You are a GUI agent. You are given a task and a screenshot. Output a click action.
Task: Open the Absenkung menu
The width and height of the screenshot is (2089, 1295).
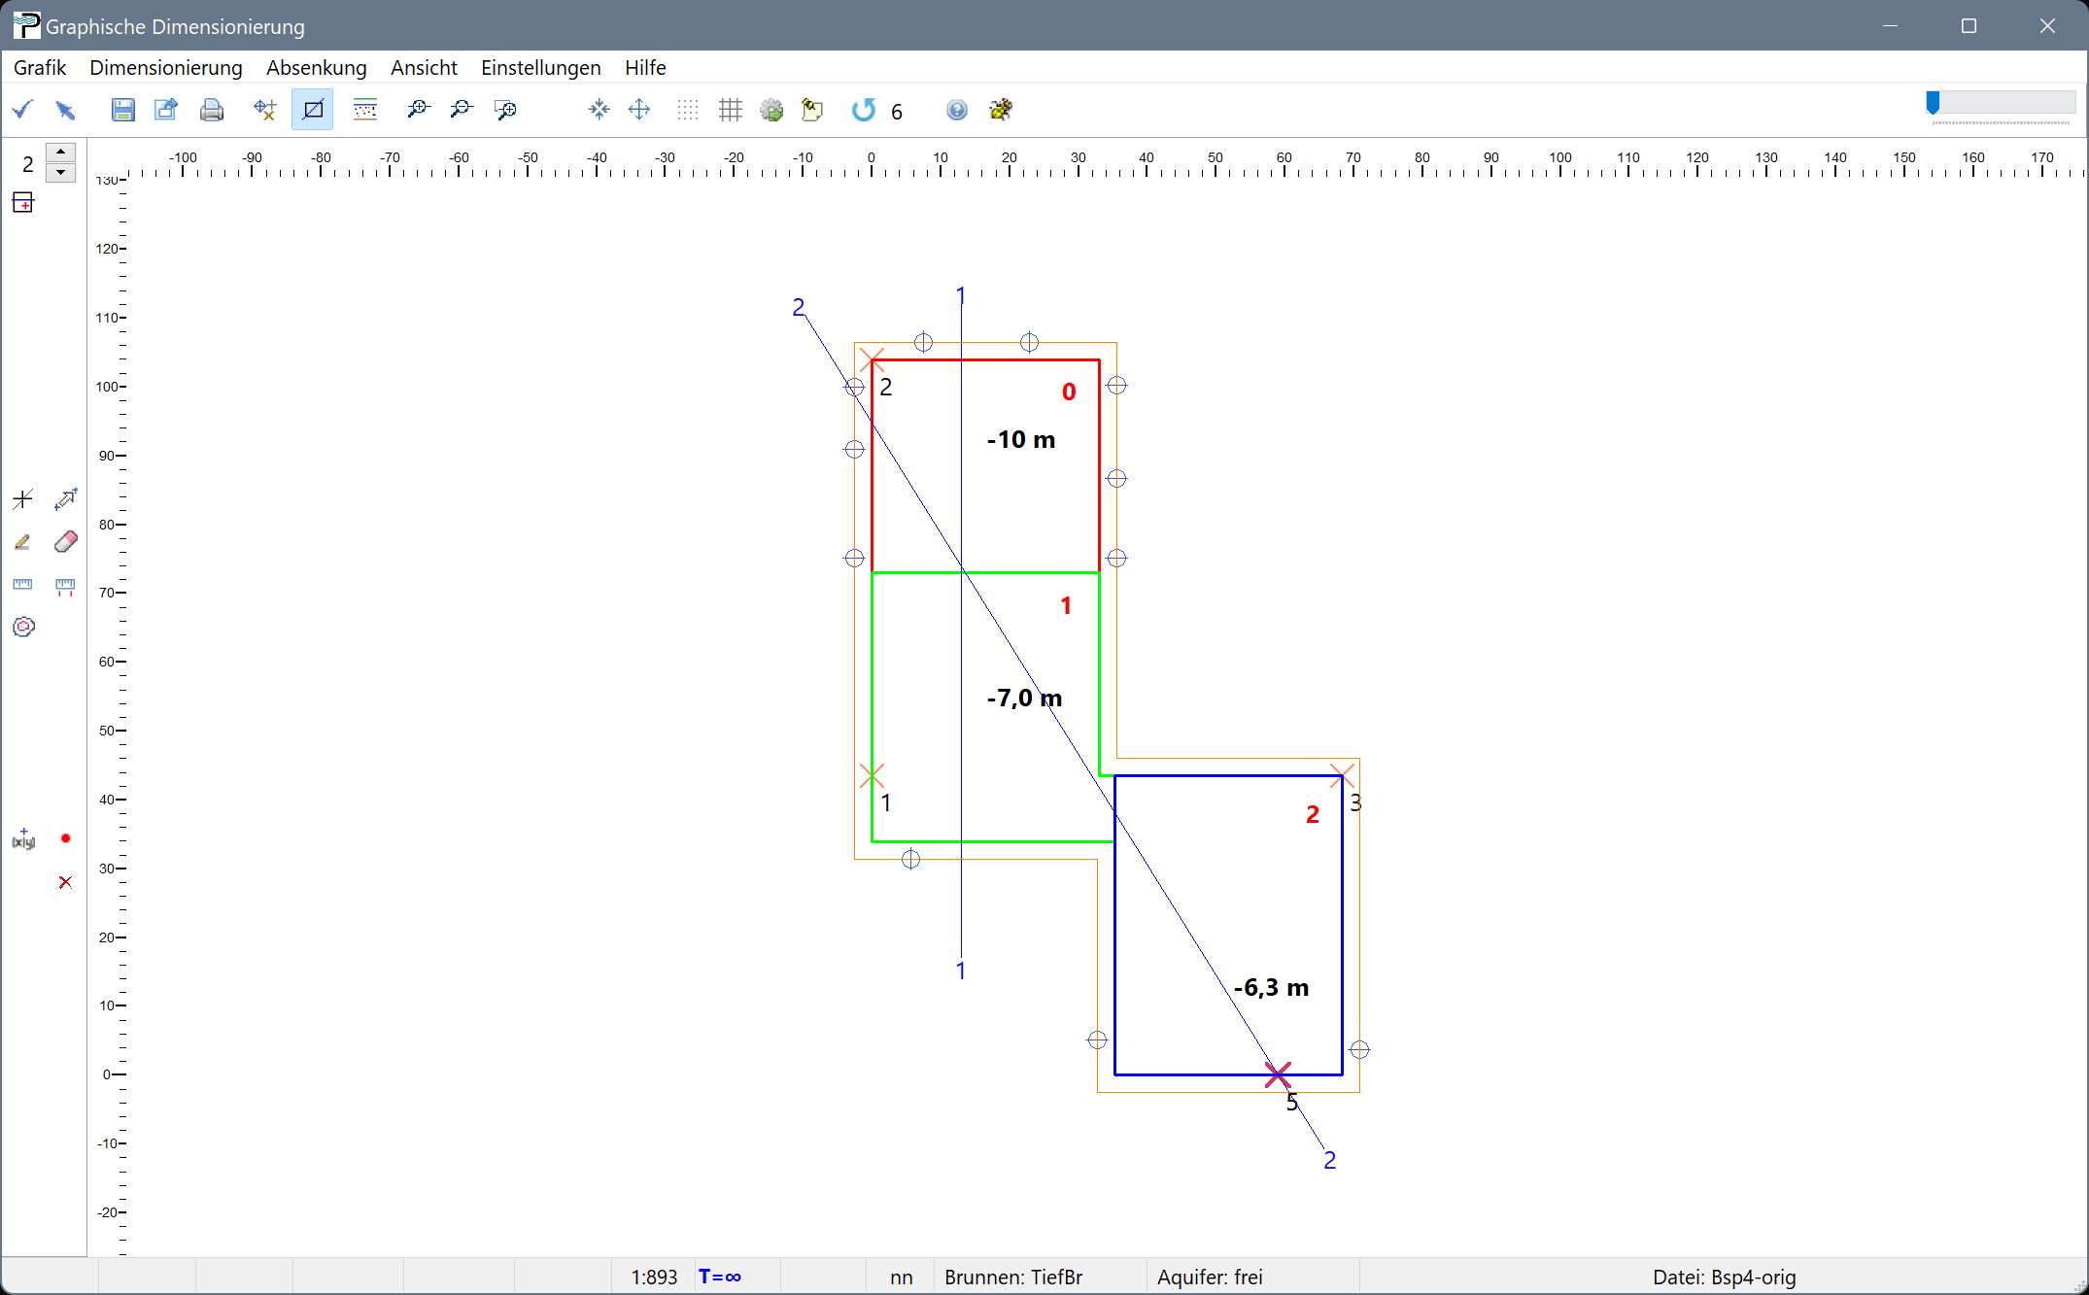click(316, 67)
